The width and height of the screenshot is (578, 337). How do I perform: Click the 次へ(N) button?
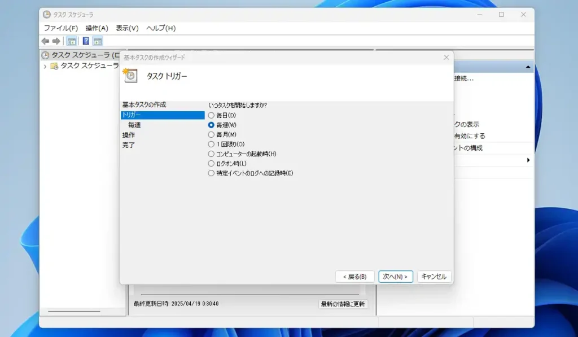pos(396,277)
